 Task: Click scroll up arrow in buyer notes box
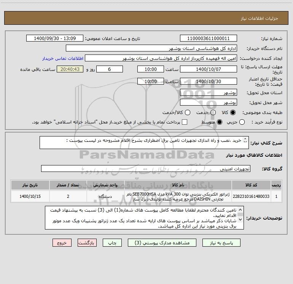pos(240,210)
